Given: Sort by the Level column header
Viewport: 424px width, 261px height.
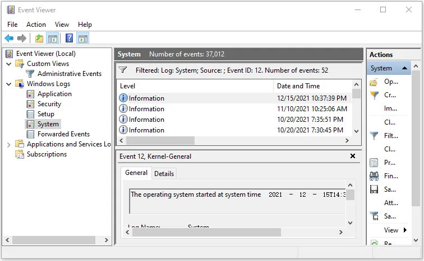Looking at the screenshot, I should tap(195, 86).
